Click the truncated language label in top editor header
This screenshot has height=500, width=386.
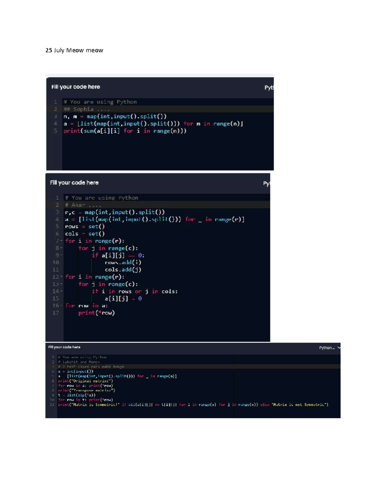pos(269,88)
